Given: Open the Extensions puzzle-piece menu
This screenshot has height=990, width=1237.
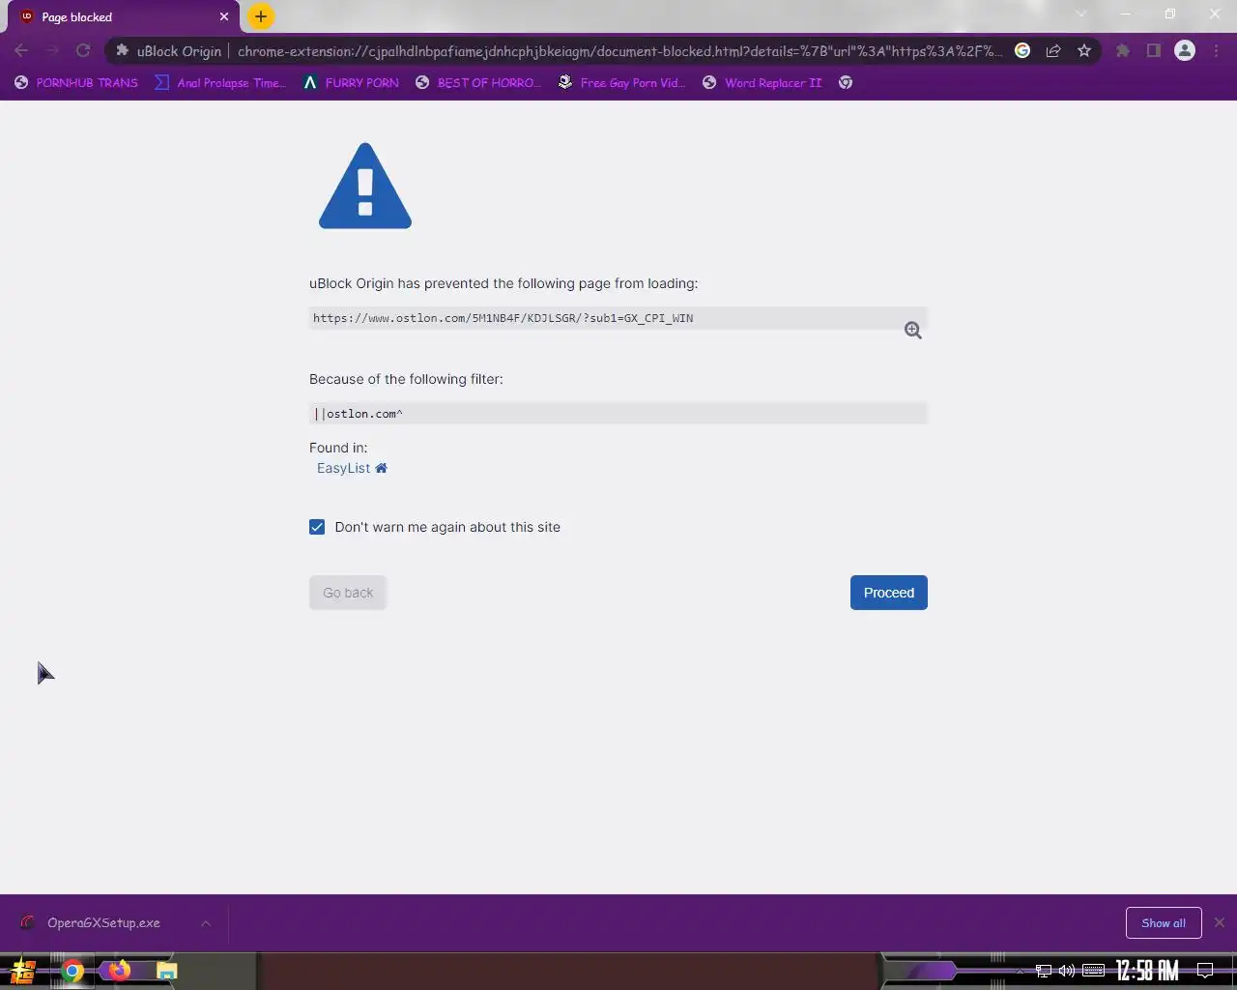Looking at the screenshot, I should pyautogui.click(x=1123, y=50).
